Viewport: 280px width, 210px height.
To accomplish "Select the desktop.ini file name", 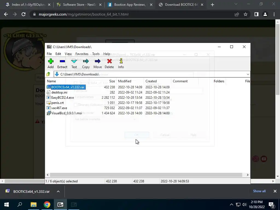I will [59, 92].
